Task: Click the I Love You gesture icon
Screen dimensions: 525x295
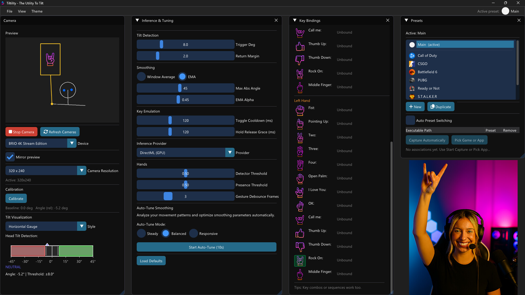Action: 300,192
